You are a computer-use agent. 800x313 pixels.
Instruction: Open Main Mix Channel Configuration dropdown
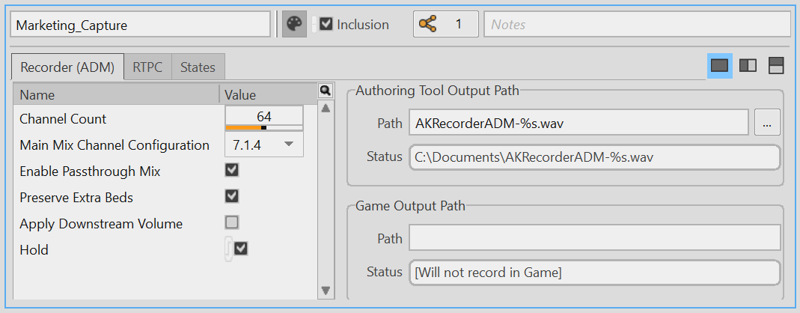pos(263,145)
